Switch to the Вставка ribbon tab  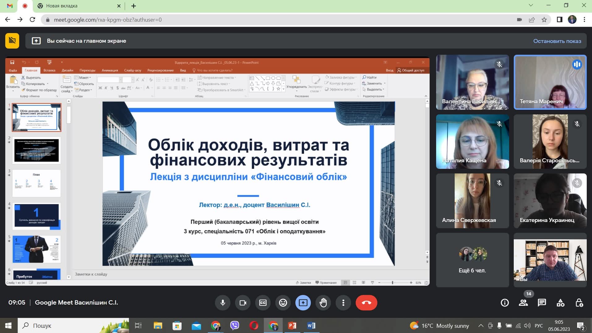[x=49, y=70]
